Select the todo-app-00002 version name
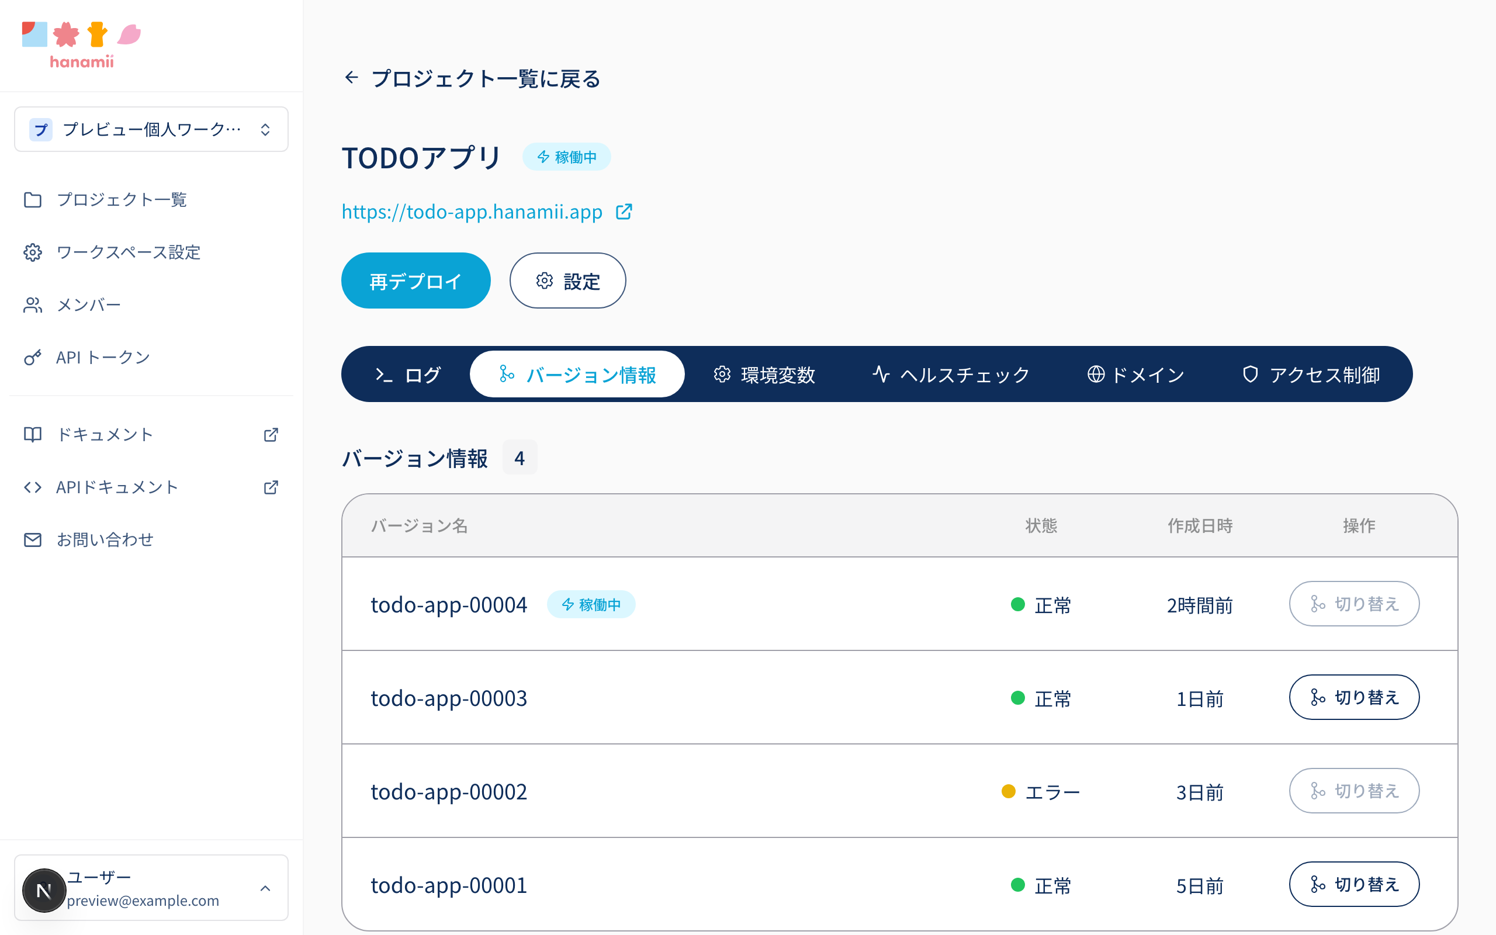 point(449,791)
